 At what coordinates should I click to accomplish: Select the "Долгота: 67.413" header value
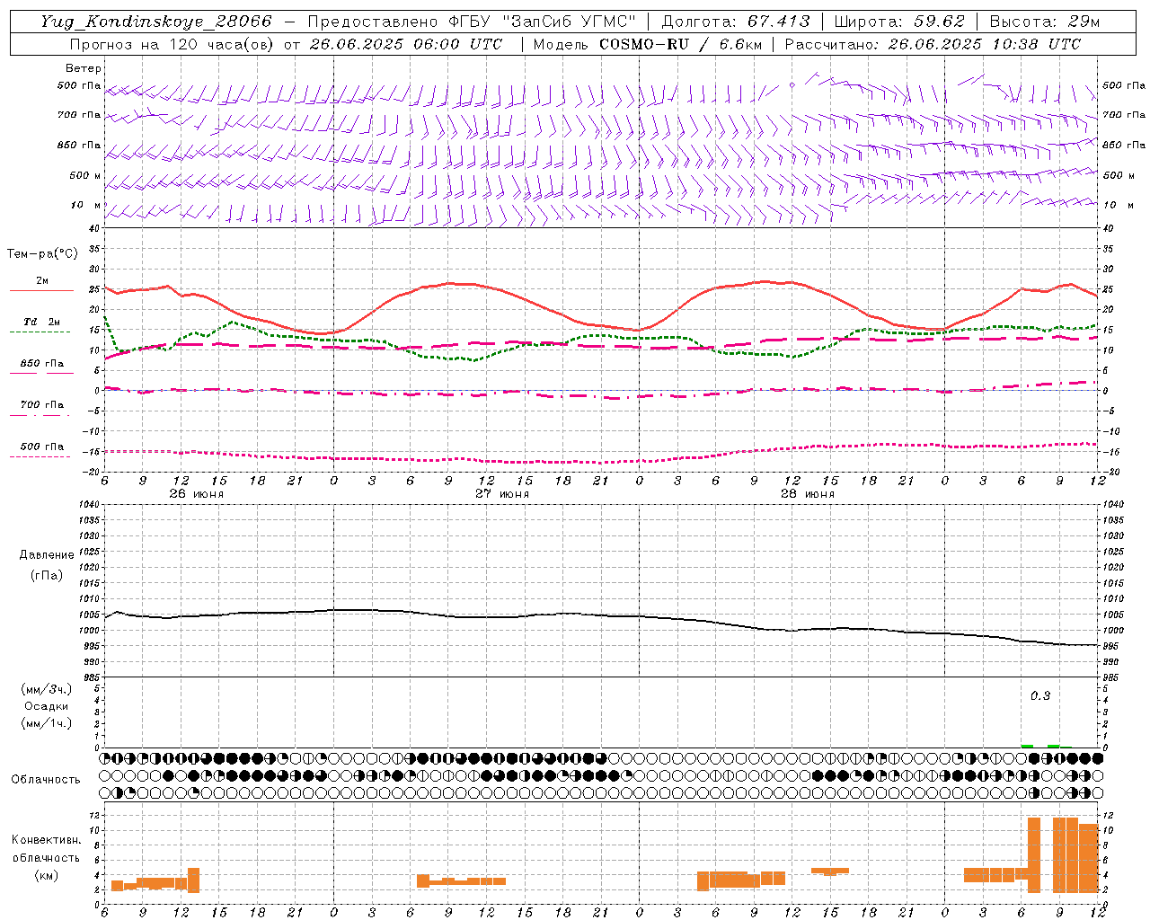tap(735, 22)
